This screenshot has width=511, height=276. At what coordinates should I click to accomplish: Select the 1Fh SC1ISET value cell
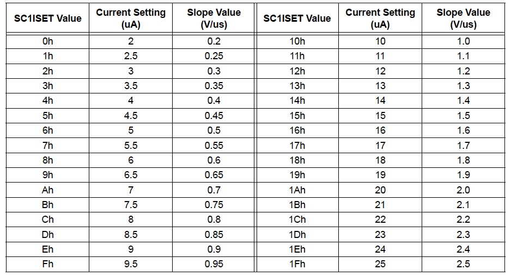pyautogui.click(x=297, y=265)
